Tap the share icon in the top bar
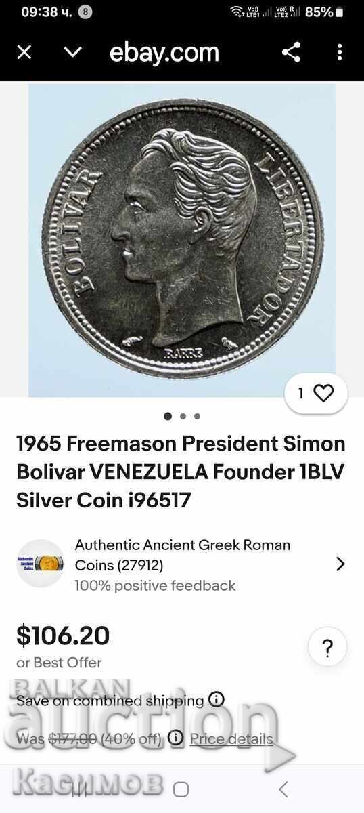Viewport: 364px width, 813px height. 291,52
